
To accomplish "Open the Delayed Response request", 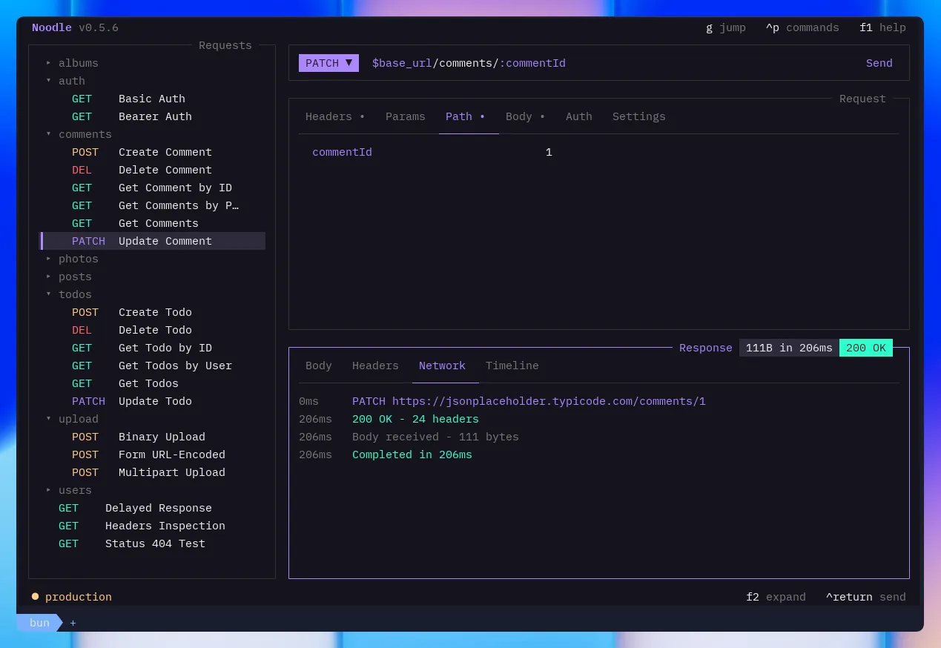I will coord(152,508).
